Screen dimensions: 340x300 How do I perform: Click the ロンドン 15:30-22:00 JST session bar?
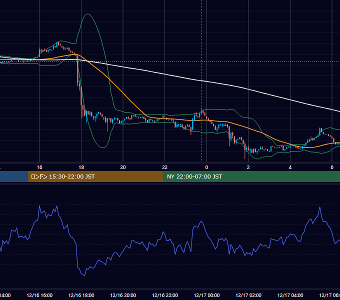pyautogui.click(x=96, y=176)
